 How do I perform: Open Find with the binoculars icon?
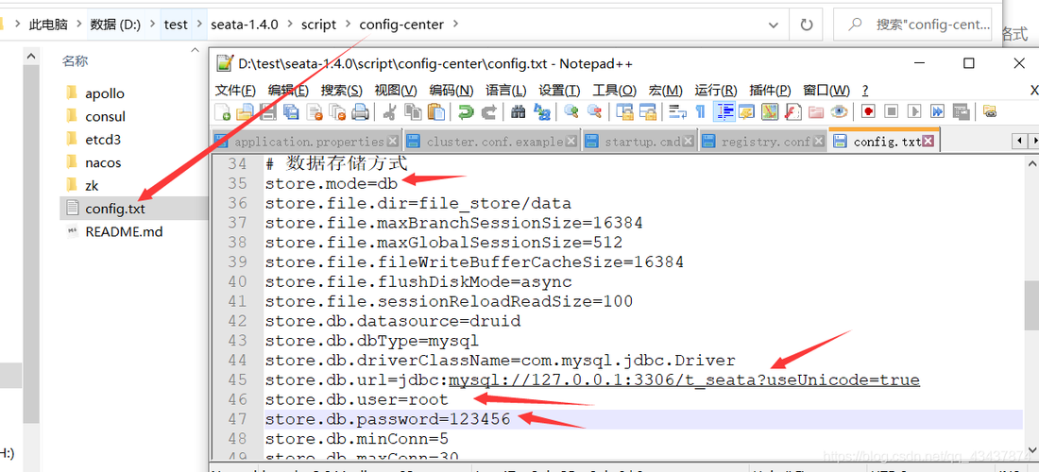pos(519,112)
